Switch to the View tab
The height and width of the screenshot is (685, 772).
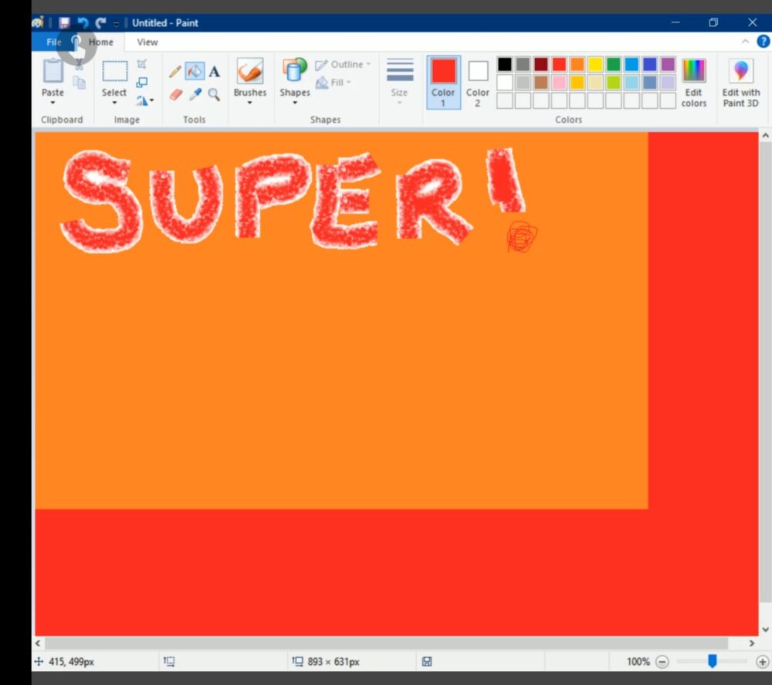(146, 42)
